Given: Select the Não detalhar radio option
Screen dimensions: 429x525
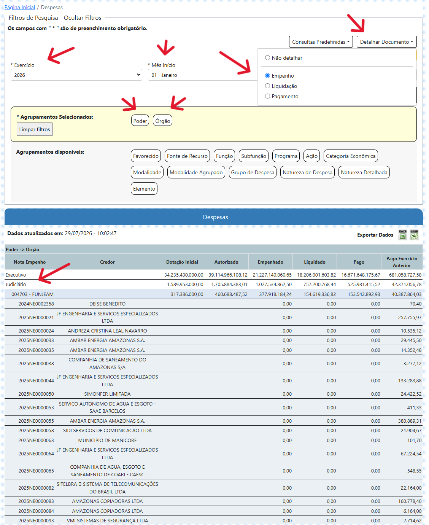Looking at the screenshot, I should click(x=267, y=58).
